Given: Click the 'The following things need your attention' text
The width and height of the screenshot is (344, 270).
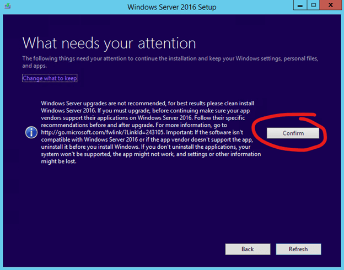Looking at the screenshot, I should tap(170, 62).
